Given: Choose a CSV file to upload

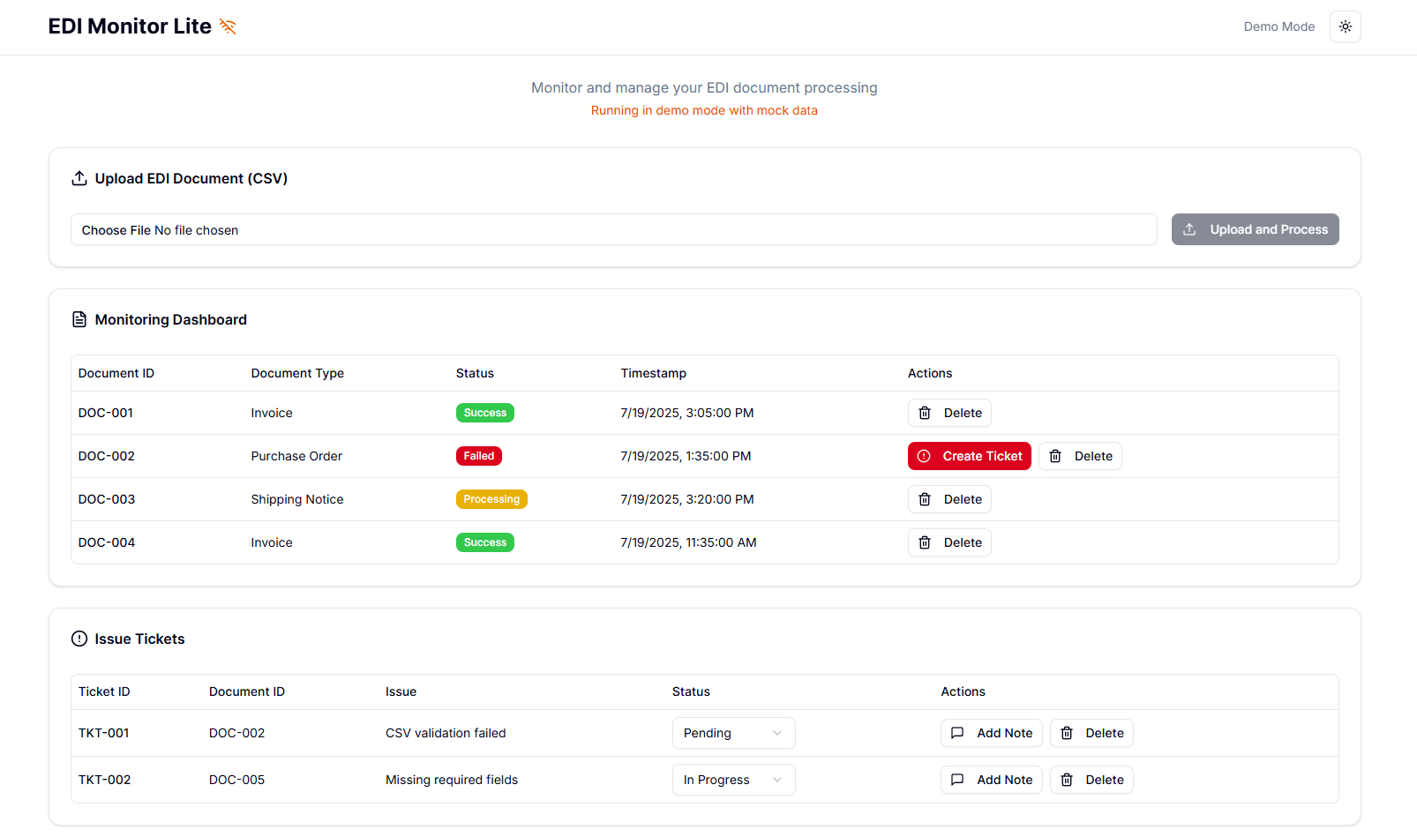Looking at the screenshot, I should 116,230.
